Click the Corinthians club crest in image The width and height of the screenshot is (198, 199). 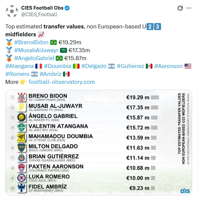click(x=21, y=97)
